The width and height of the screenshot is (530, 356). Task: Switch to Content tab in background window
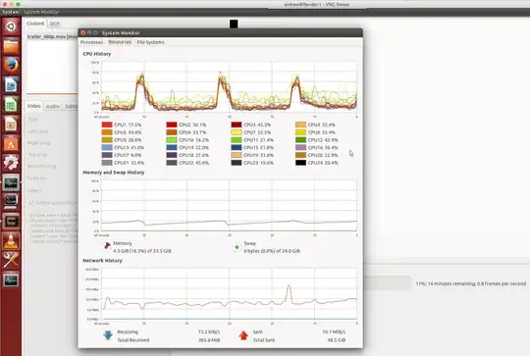[35, 24]
